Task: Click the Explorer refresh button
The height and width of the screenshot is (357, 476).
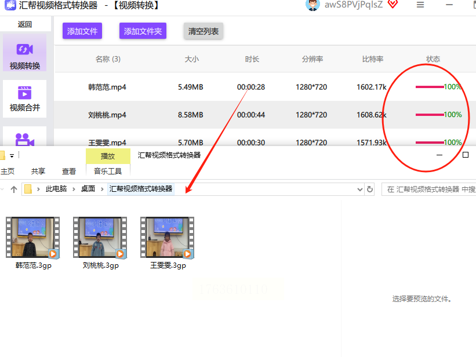Action: coord(370,189)
